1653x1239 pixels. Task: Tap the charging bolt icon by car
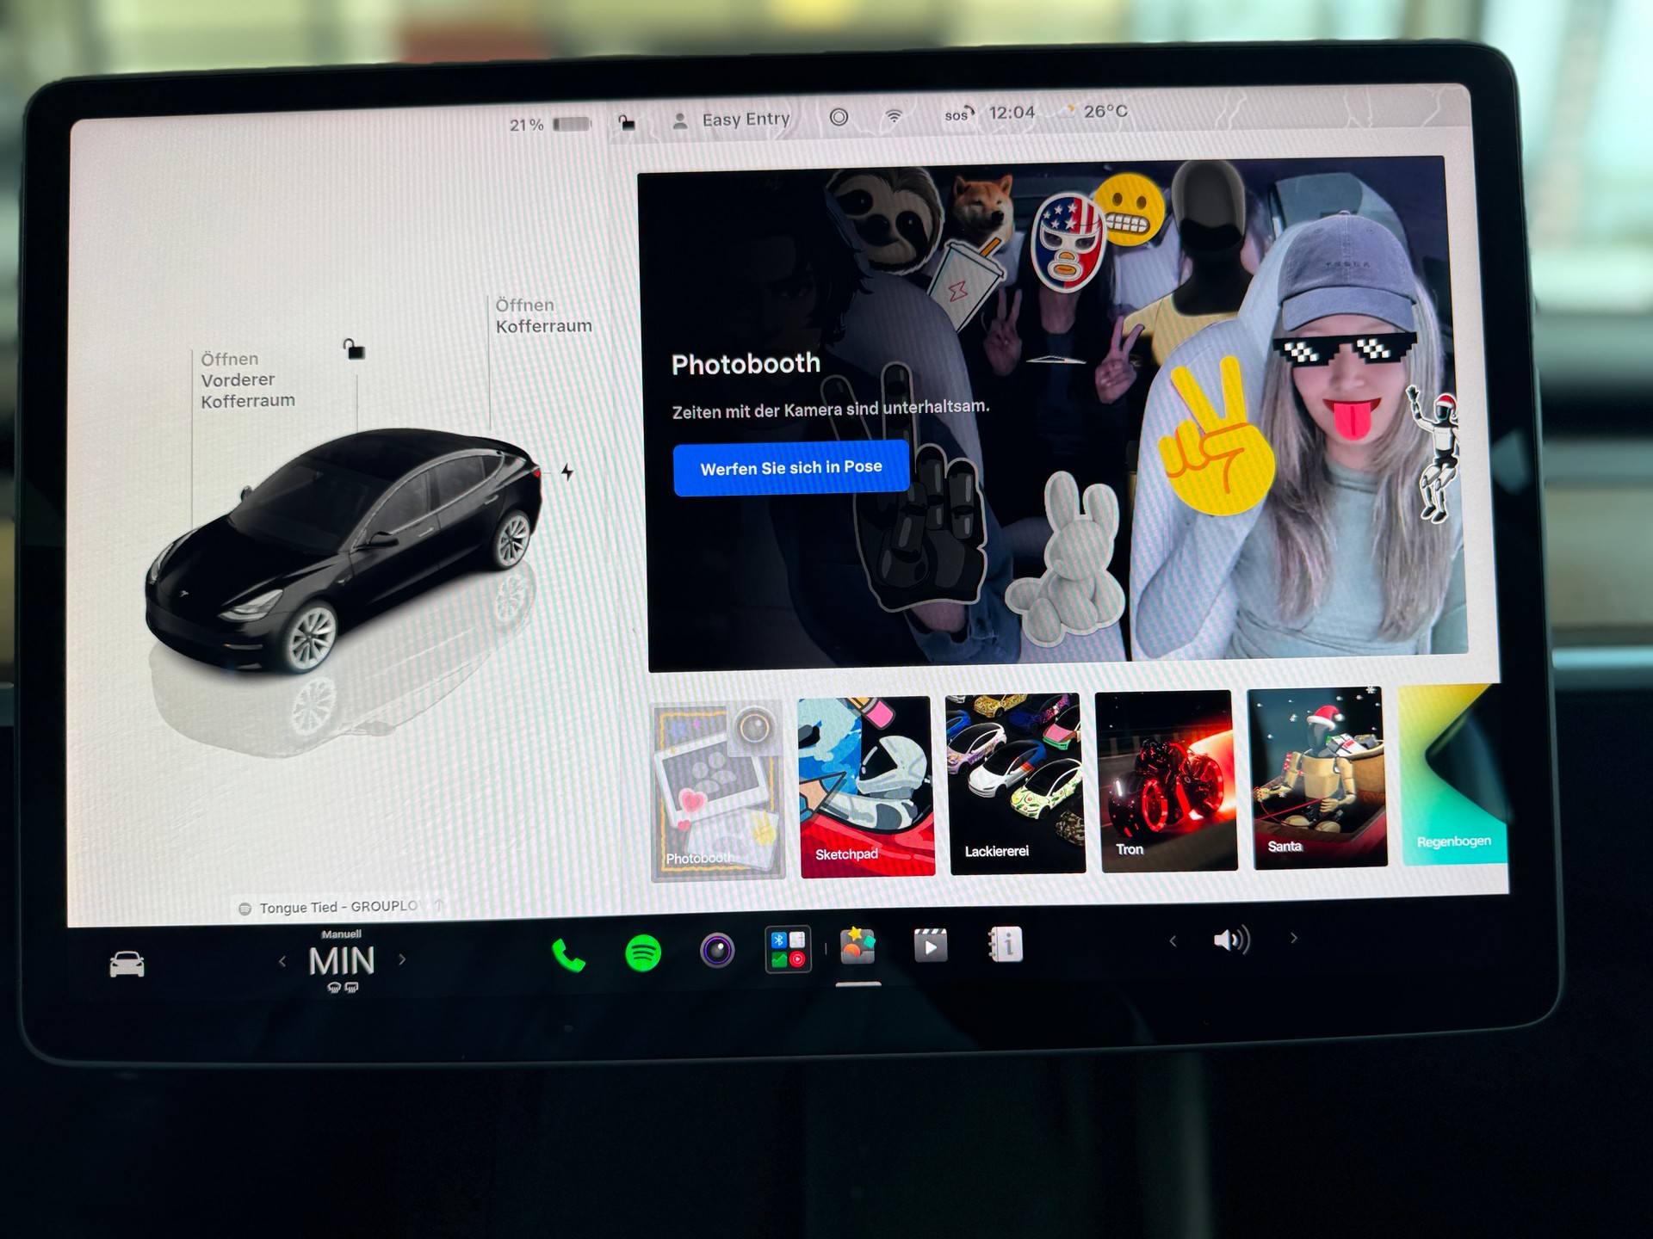click(567, 472)
